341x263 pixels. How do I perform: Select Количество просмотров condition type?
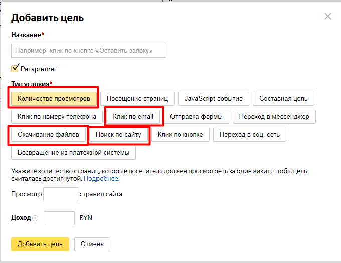pos(54,99)
